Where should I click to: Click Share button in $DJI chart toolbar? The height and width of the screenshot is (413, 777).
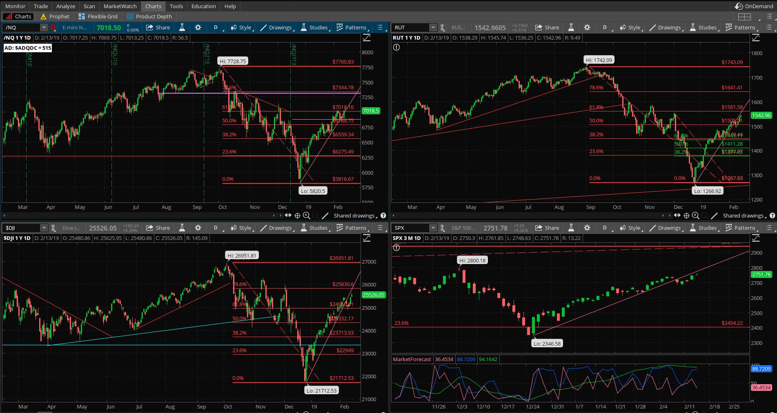[158, 228]
